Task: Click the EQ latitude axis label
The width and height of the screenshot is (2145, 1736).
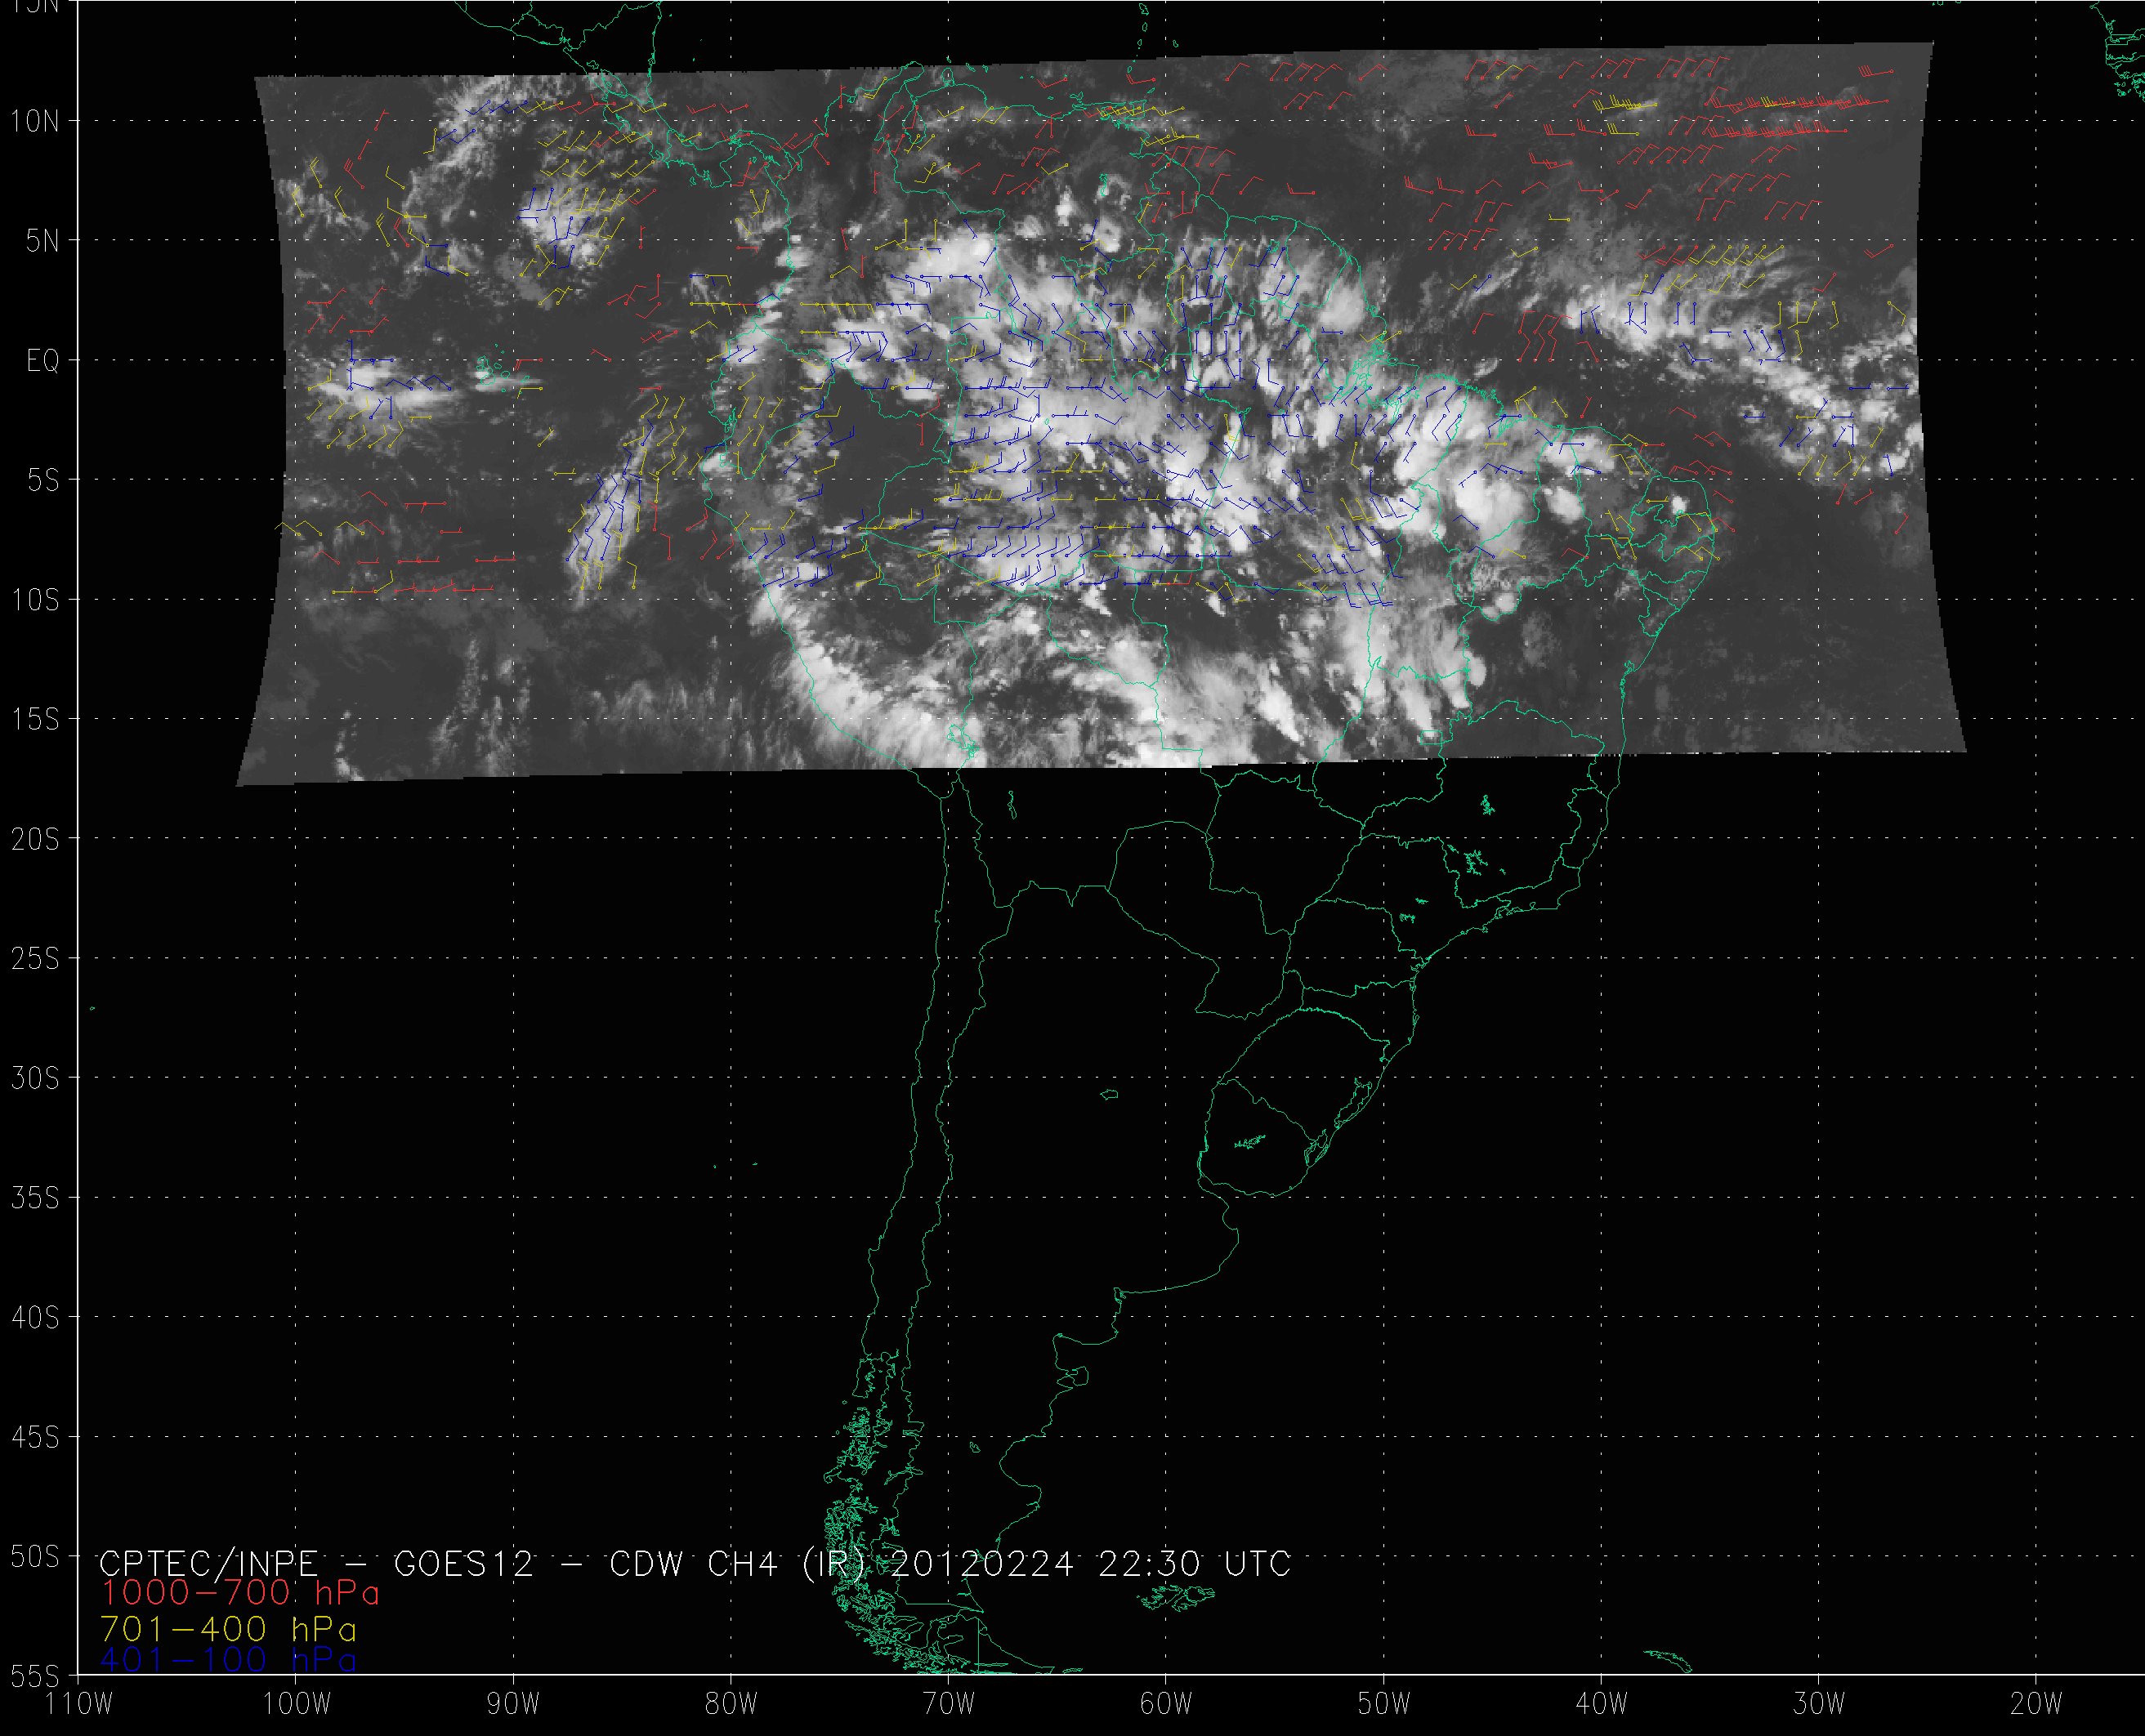Action: [x=42, y=361]
